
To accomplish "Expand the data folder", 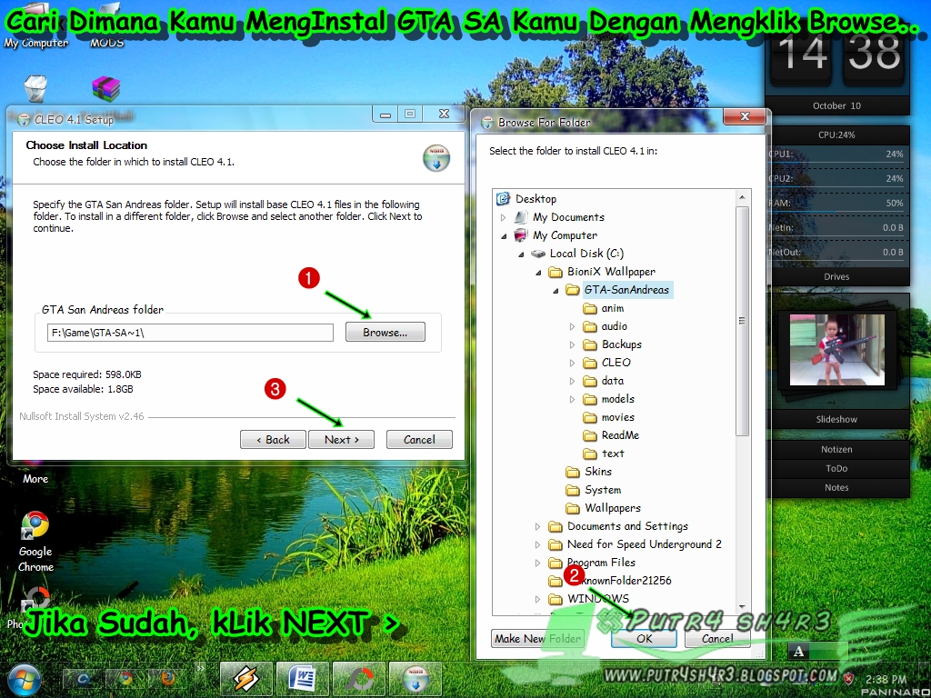I will coord(573,381).
